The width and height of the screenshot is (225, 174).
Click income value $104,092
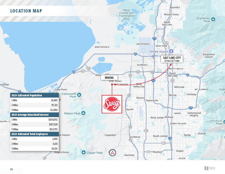click(x=53, y=120)
